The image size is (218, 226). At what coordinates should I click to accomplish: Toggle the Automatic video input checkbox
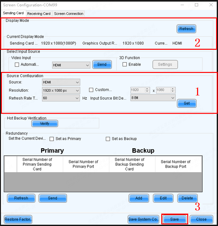(x=17, y=64)
